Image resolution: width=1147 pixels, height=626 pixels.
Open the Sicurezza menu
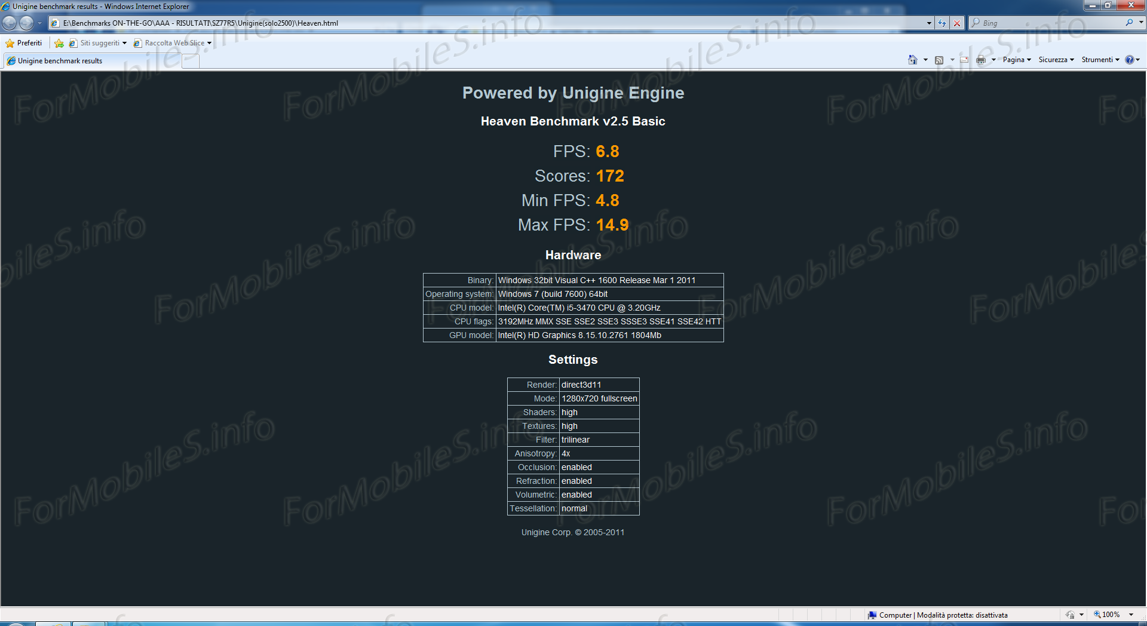point(1056,60)
